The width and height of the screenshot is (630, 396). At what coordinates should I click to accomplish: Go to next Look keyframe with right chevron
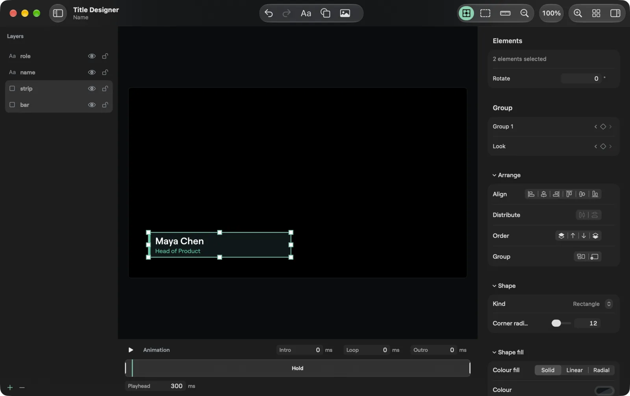[x=611, y=146]
